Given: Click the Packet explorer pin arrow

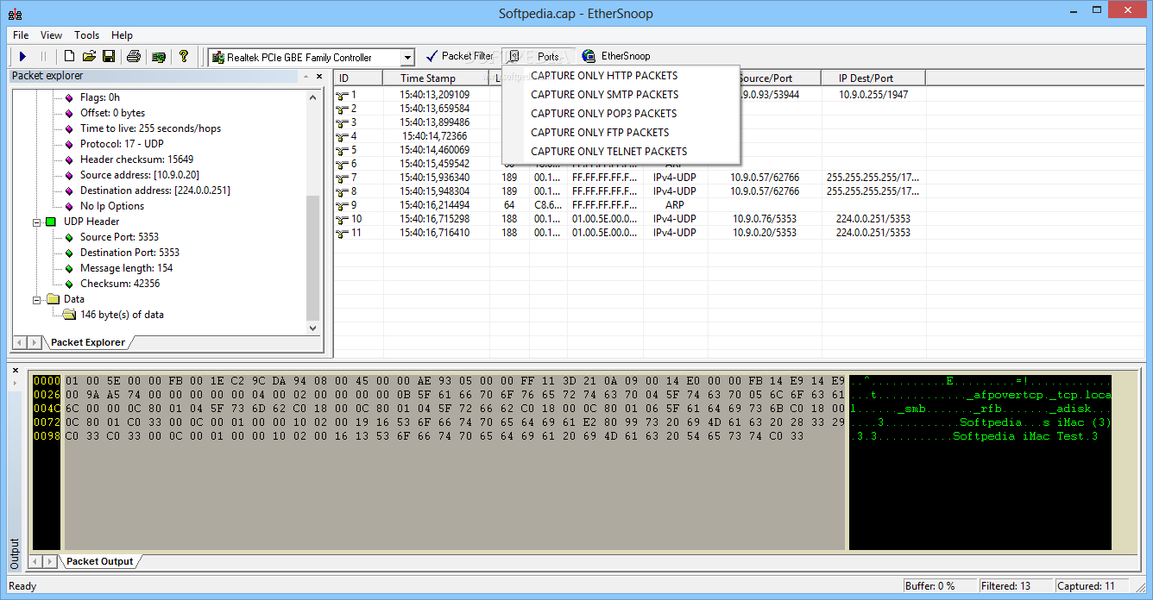Looking at the screenshot, I should (306, 76).
